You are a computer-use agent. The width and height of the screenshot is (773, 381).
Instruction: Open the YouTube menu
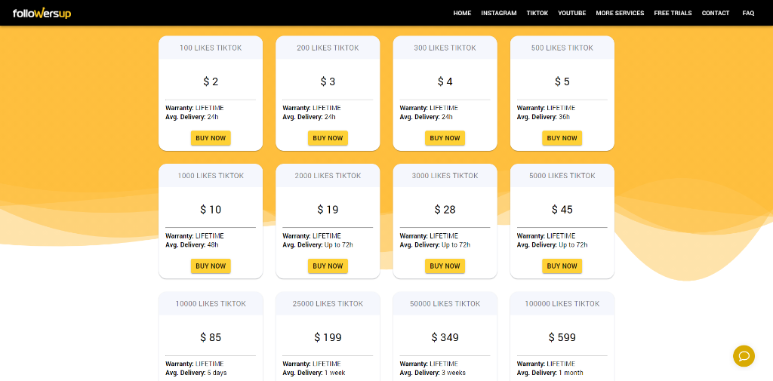pos(571,13)
